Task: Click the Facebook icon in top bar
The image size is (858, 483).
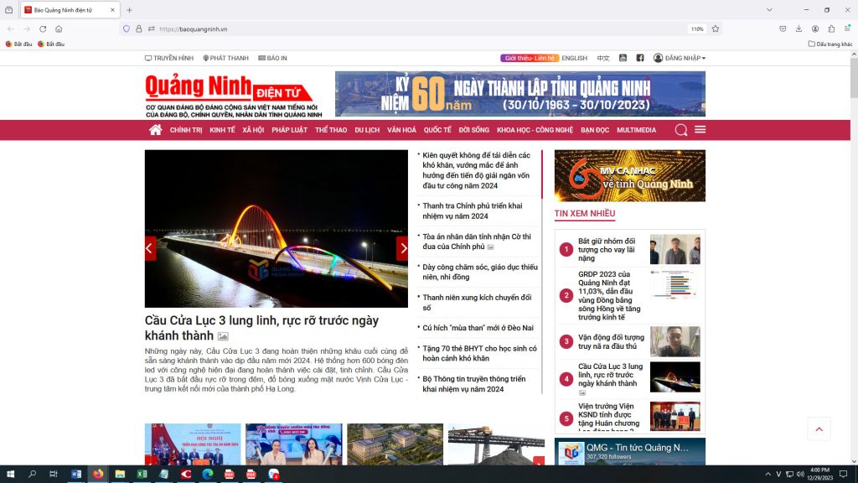Action: click(639, 58)
